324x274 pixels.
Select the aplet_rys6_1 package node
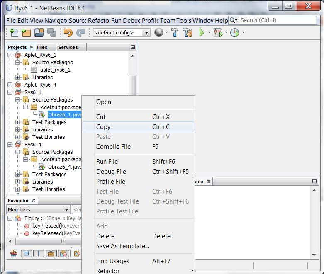pyautogui.click(x=55, y=70)
